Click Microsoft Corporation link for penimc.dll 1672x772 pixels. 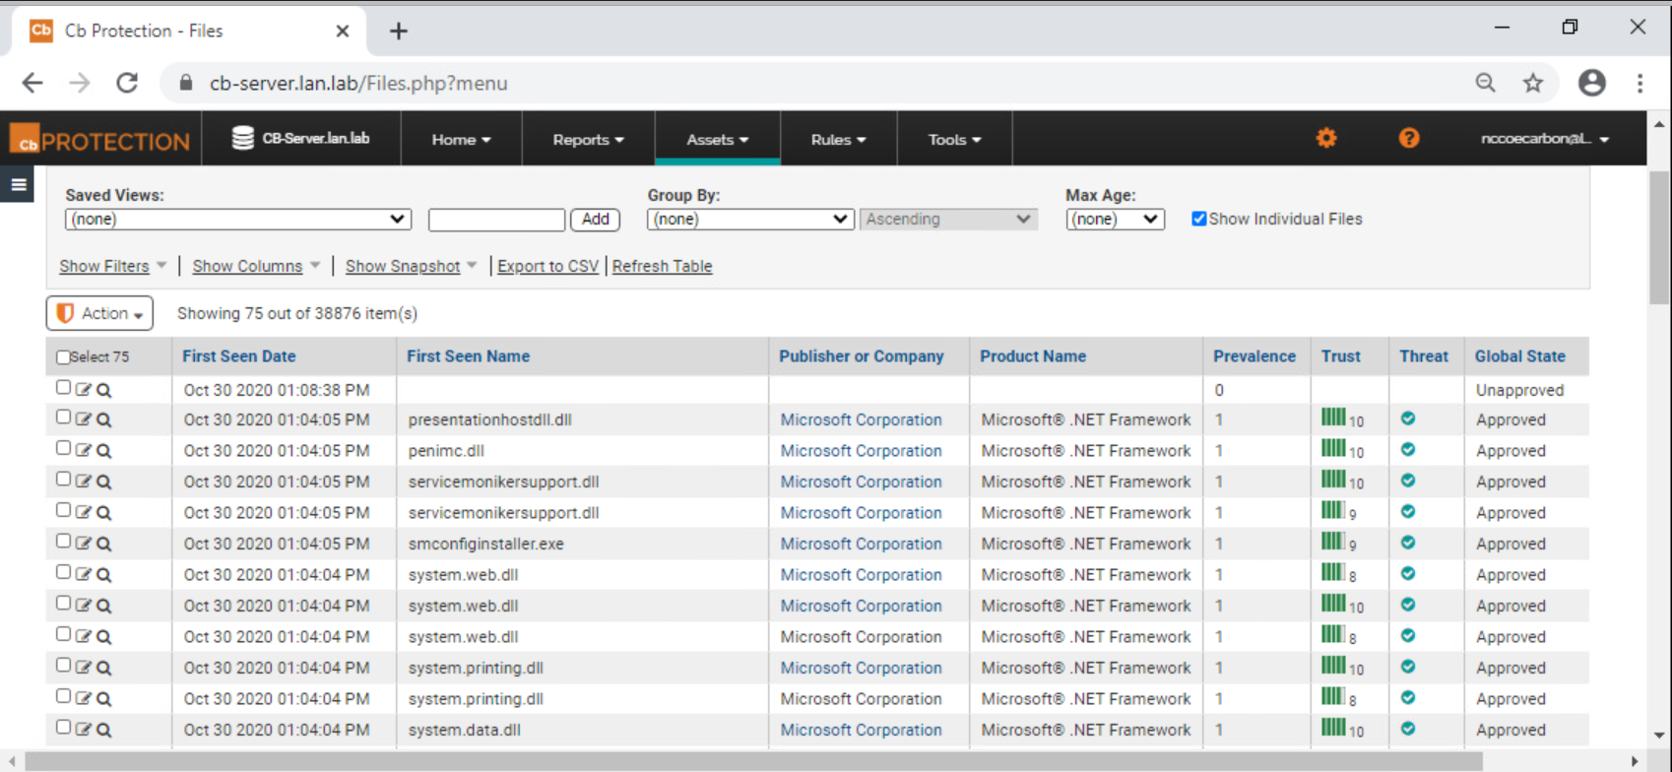click(861, 450)
